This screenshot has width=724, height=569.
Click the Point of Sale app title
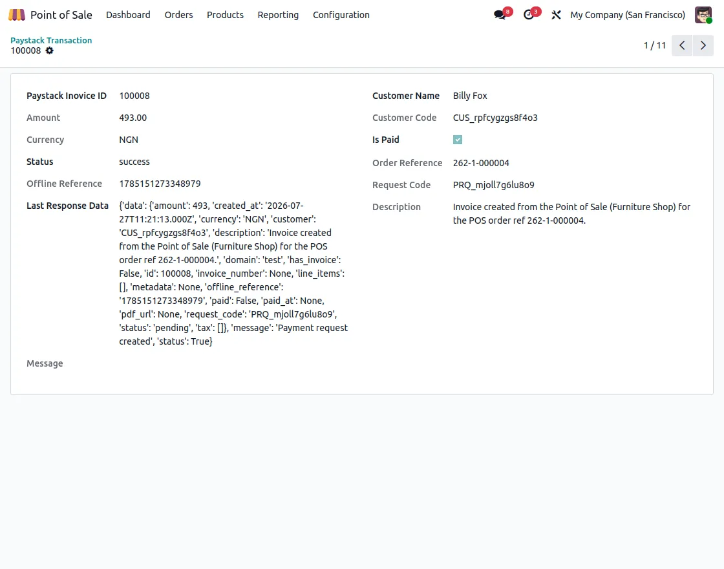(61, 15)
